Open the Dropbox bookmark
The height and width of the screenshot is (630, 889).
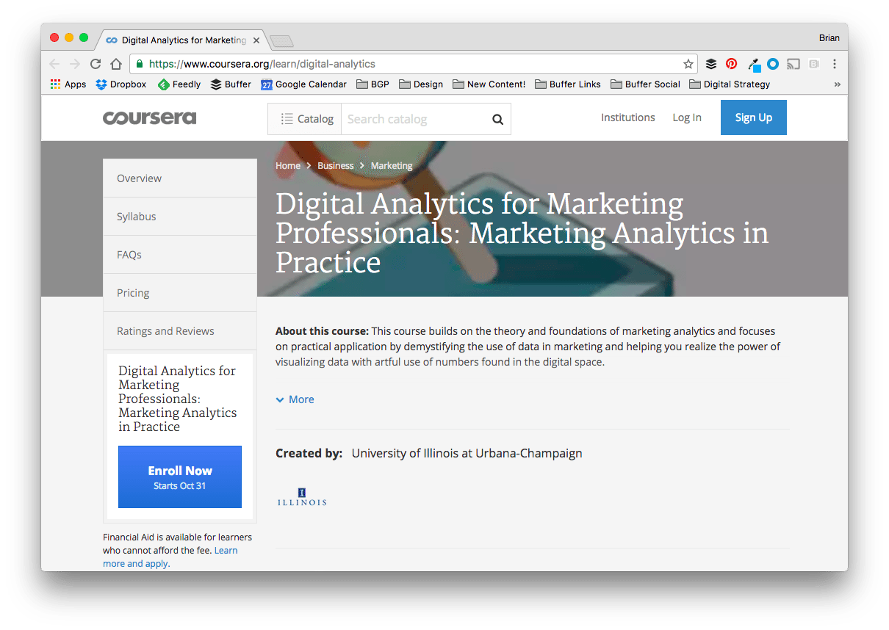tap(120, 84)
